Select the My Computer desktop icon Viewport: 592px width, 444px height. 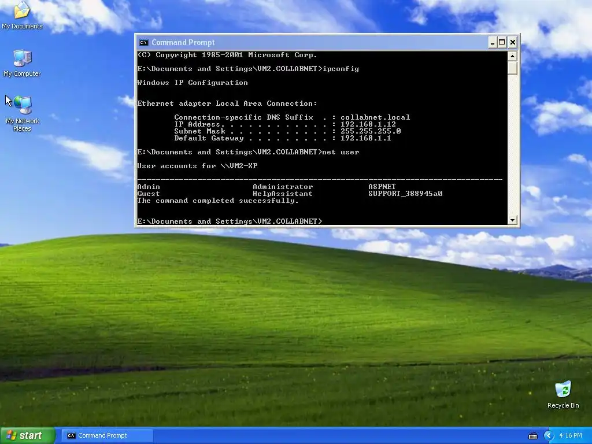pyautogui.click(x=22, y=63)
